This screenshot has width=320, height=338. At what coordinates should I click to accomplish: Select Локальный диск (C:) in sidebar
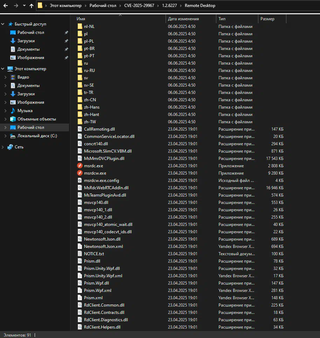click(37, 136)
